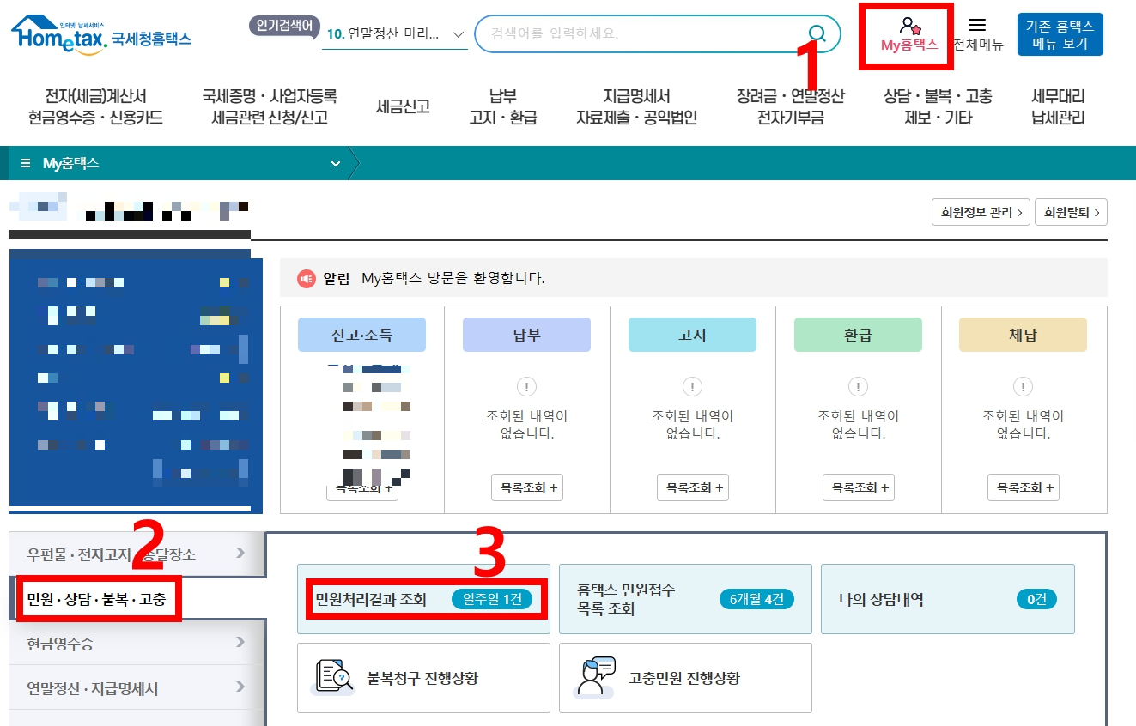Click exclamation icon in 고지 card
The height and width of the screenshot is (726, 1136).
click(x=692, y=387)
